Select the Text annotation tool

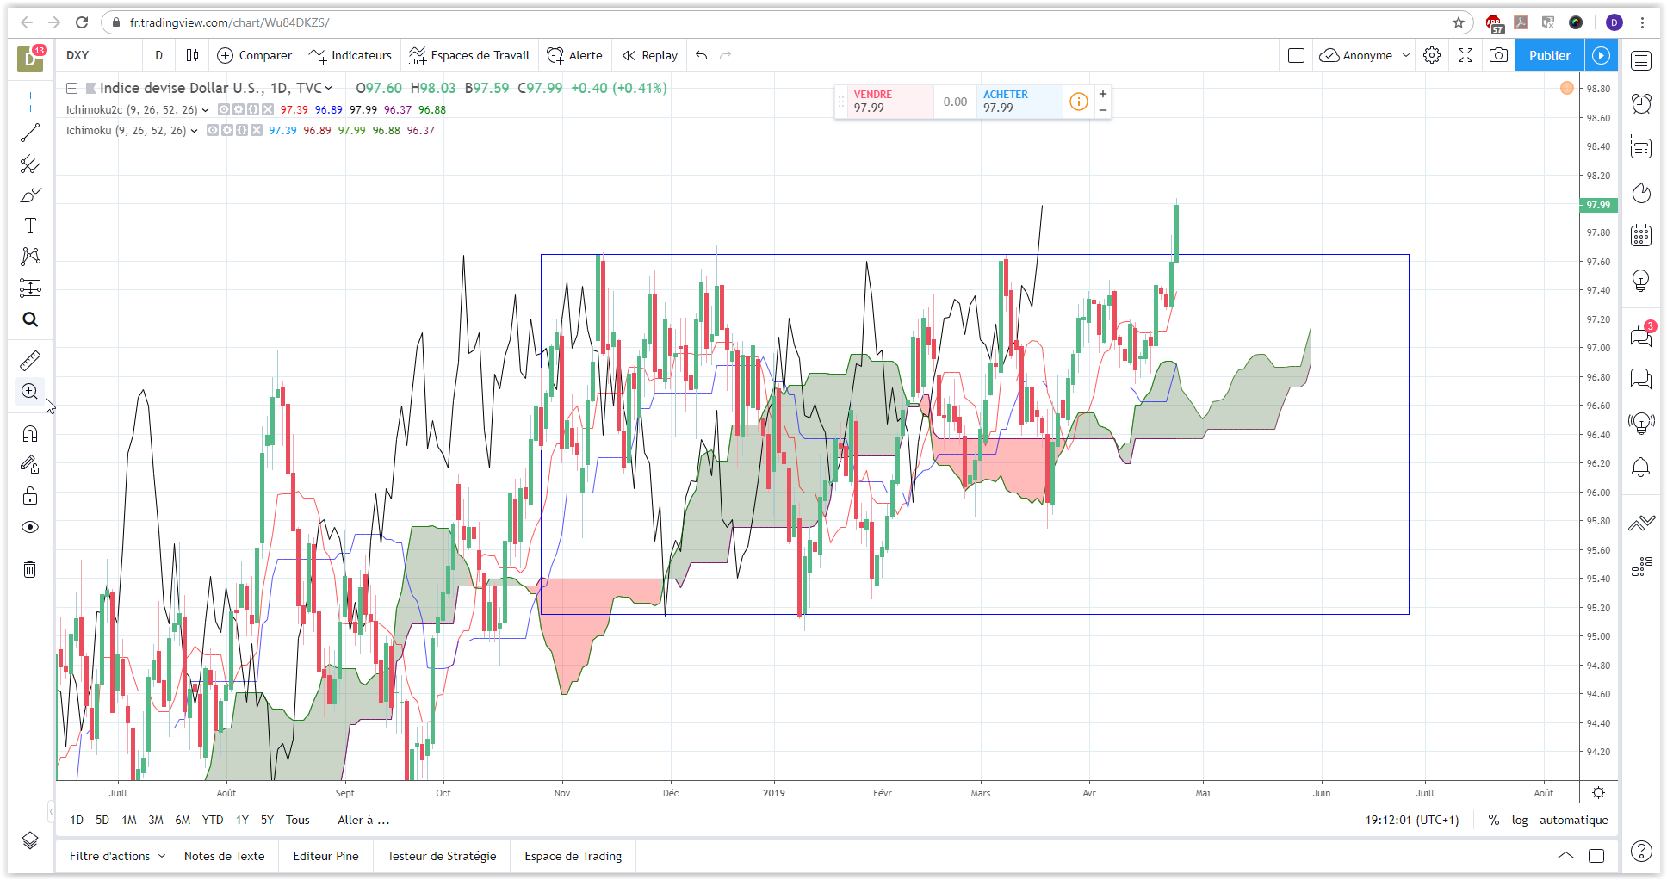click(x=30, y=226)
